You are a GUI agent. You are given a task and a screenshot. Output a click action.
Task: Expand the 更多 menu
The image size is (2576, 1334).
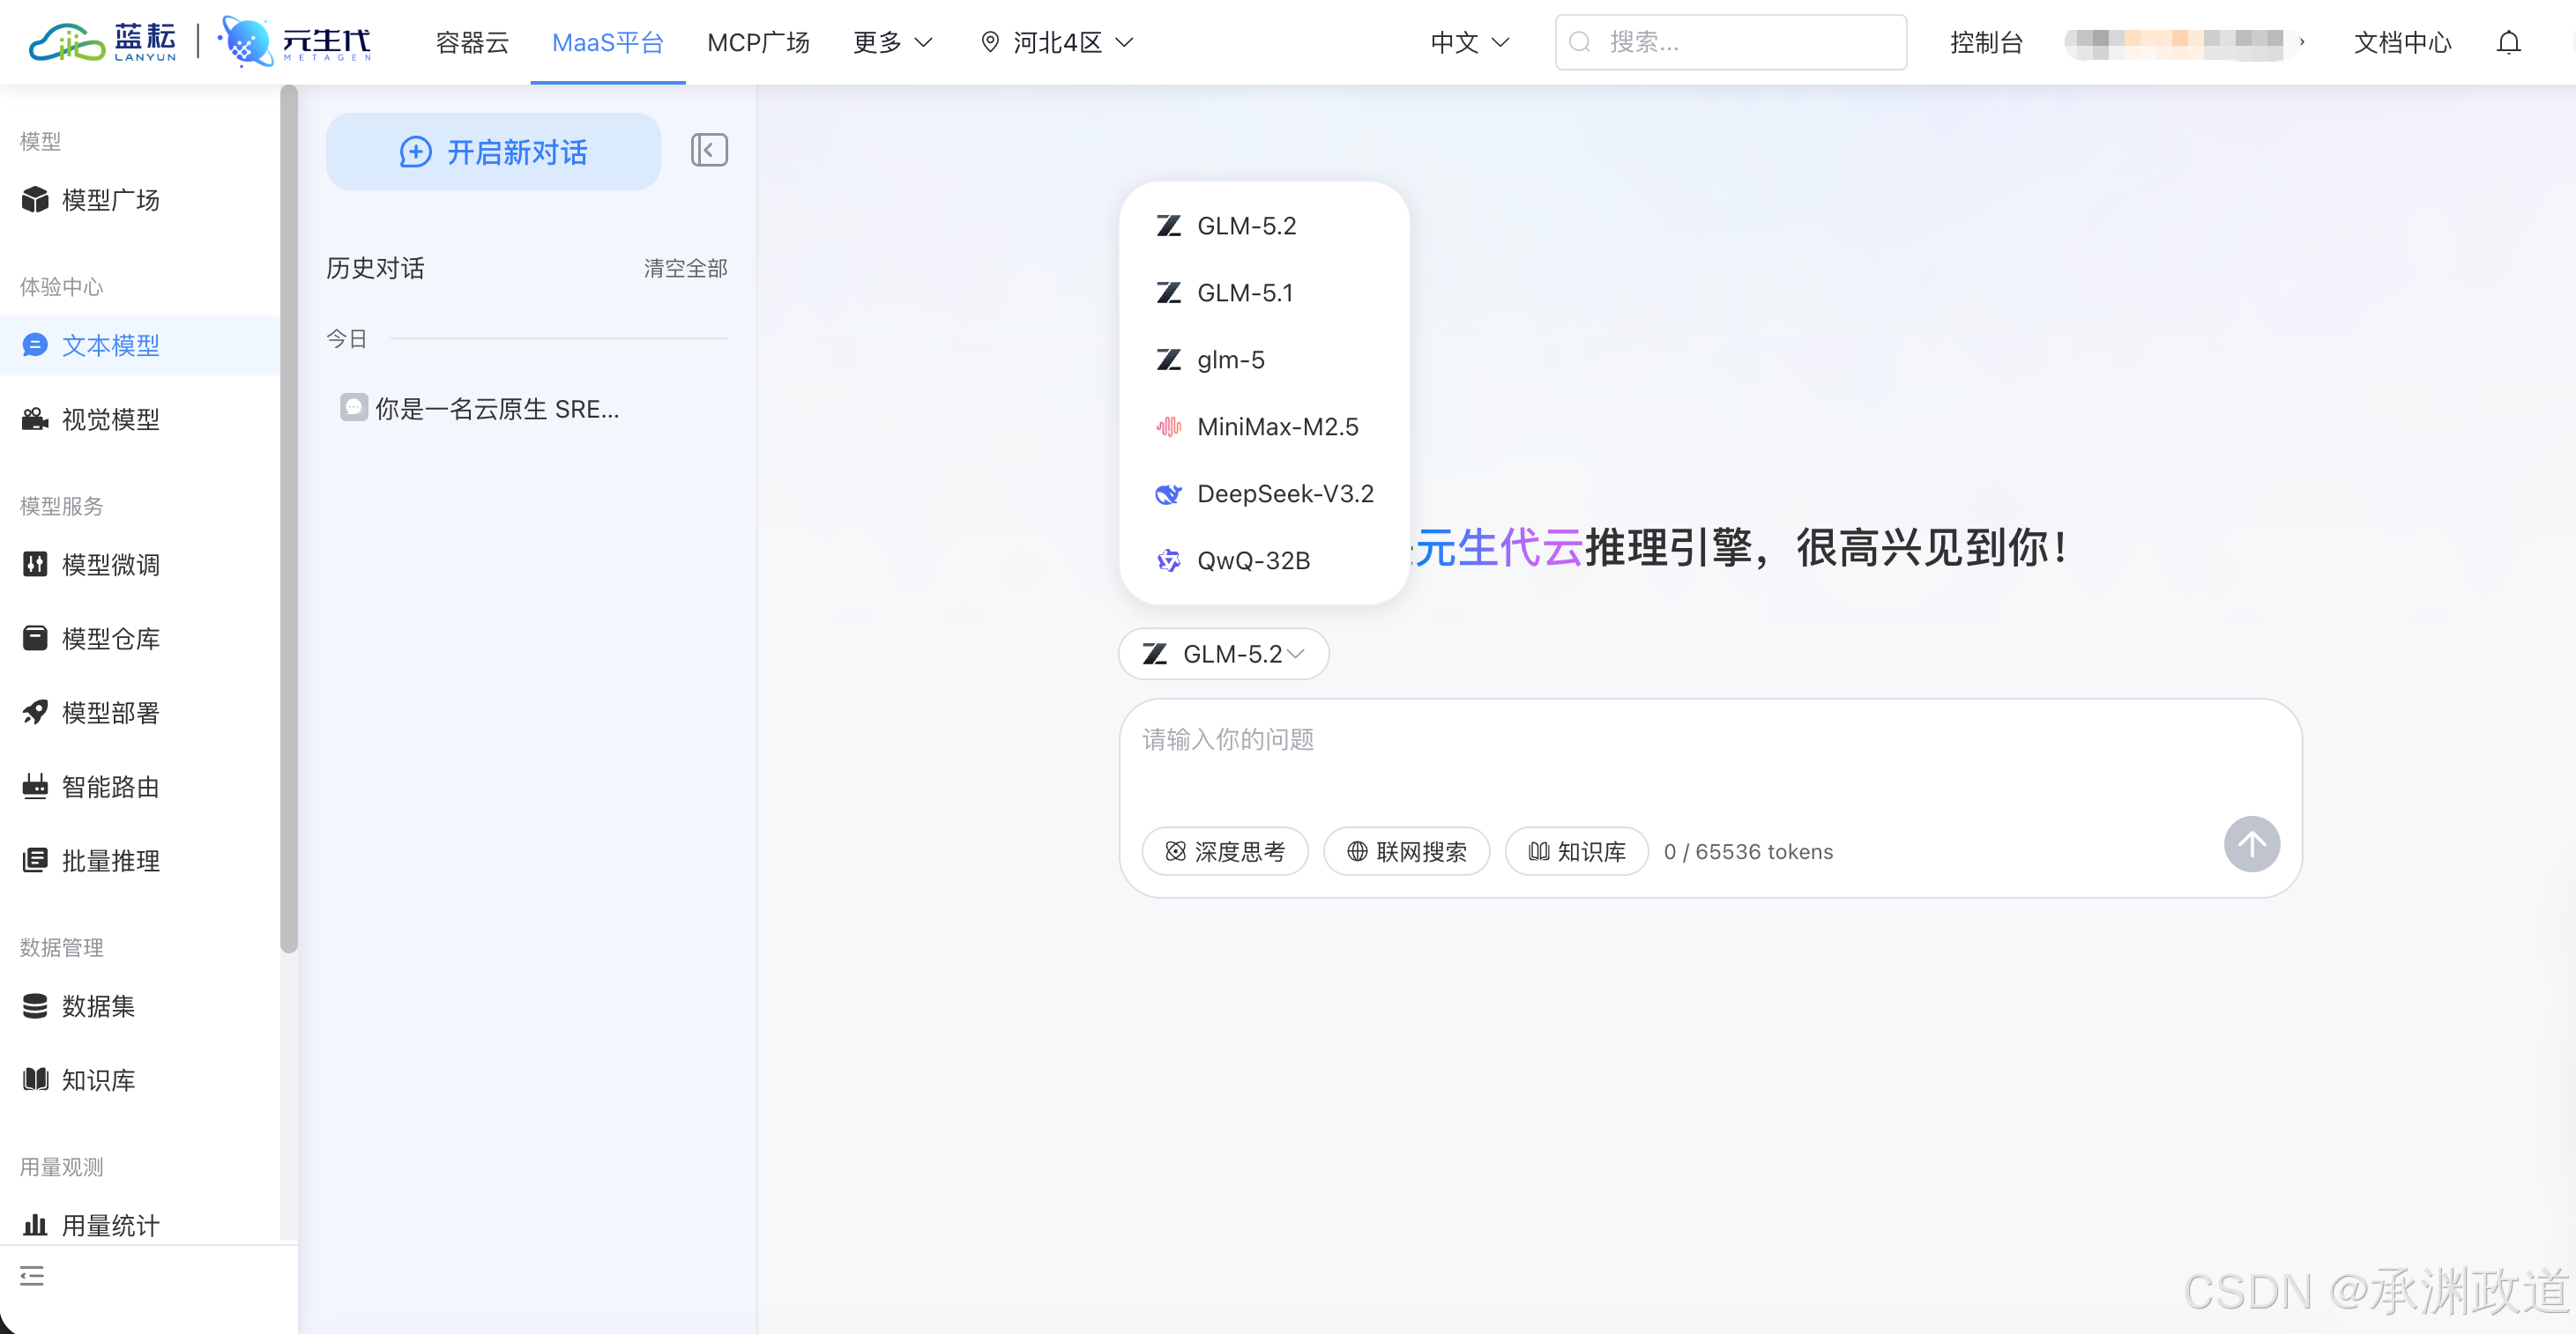(x=892, y=42)
